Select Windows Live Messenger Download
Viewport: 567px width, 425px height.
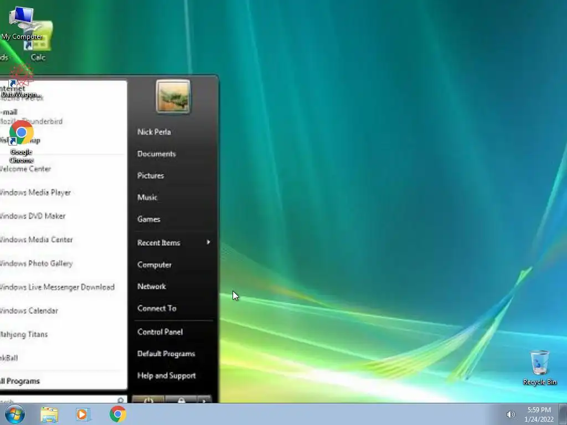[57, 287]
